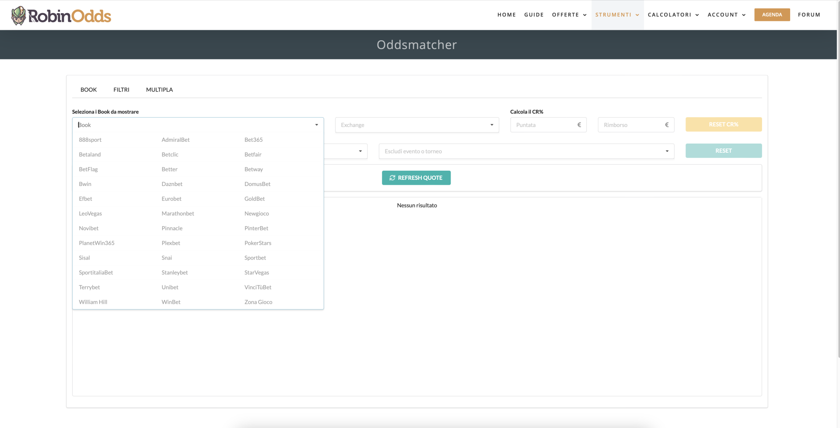Choose GoldBet from the dropdown

[x=255, y=199]
